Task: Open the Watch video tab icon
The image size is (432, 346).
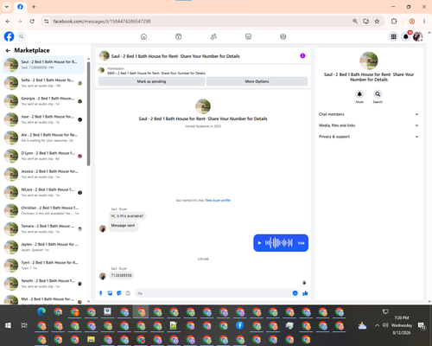Action: pos(179,36)
